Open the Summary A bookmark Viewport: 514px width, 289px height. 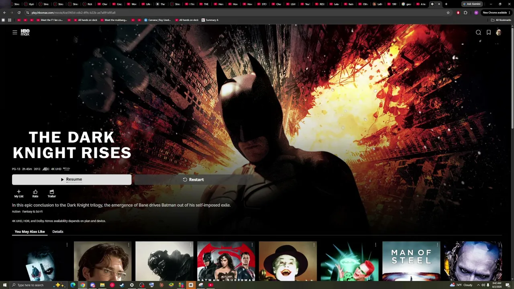tap(210, 20)
